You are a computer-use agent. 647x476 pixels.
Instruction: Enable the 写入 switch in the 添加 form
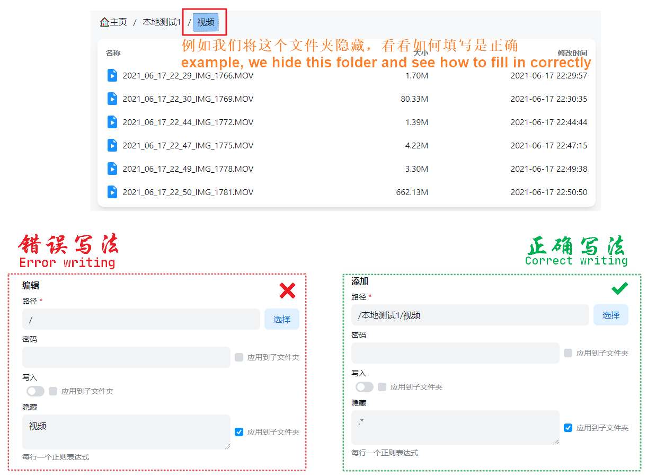click(x=365, y=387)
